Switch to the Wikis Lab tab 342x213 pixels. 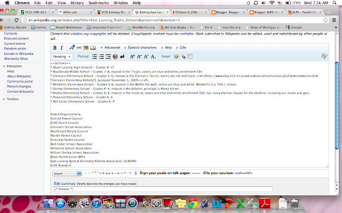pyautogui.click(x=75, y=12)
